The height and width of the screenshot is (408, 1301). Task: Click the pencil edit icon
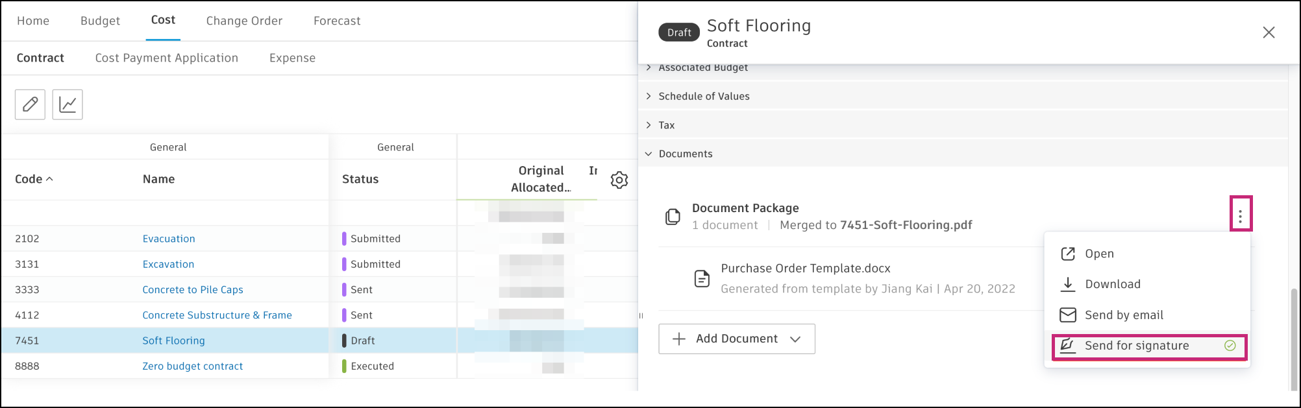(30, 104)
